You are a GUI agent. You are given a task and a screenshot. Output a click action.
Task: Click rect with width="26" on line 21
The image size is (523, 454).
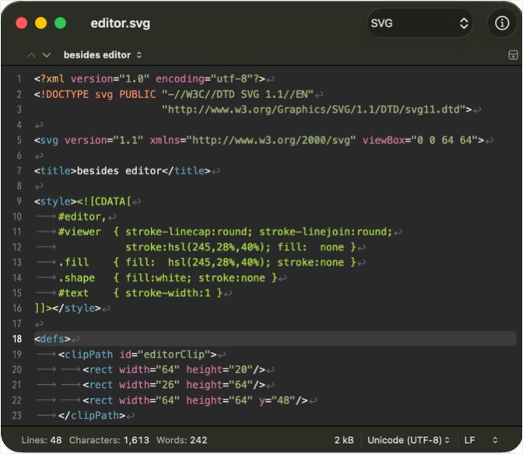[174, 385]
